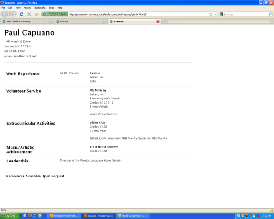Click the red N system tray icon
The width and height of the screenshot is (274, 219).
click(x=258, y=216)
